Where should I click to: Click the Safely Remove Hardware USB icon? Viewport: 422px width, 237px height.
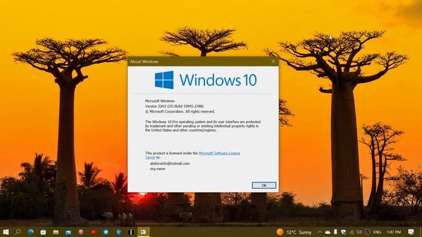pyautogui.click(x=336, y=232)
